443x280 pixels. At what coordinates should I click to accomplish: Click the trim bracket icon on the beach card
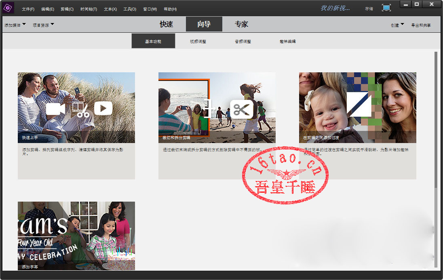[x=209, y=108]
